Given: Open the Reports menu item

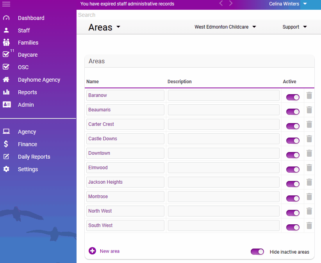Looking at the screenshot, I should (27, 92).
